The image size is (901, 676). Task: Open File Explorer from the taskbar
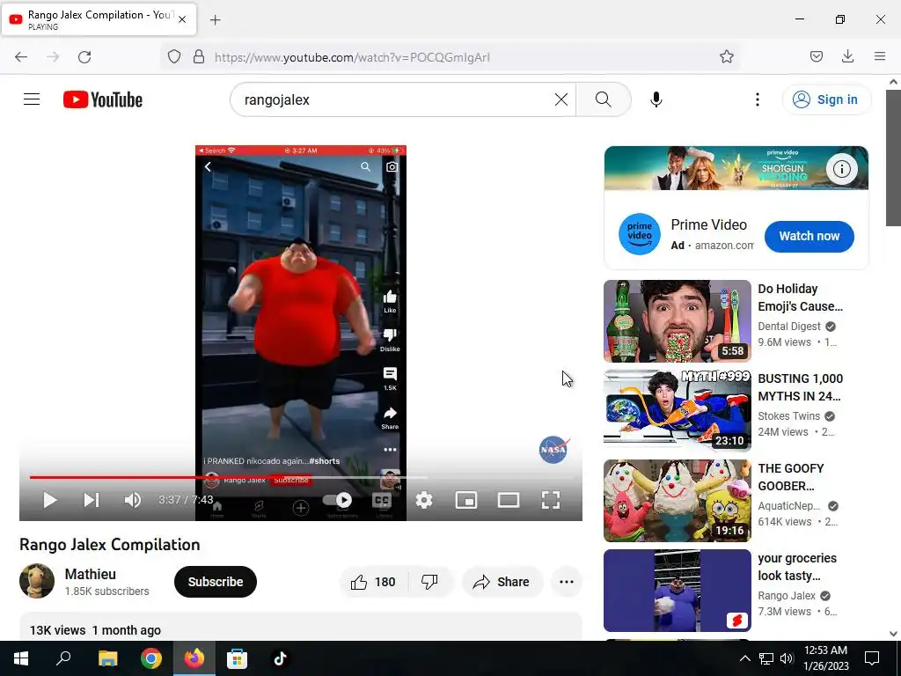(x=107, y=658)
